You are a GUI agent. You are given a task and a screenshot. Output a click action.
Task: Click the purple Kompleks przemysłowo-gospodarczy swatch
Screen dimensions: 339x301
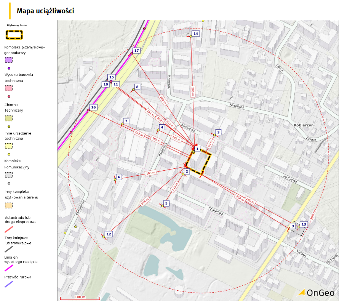(x=8, y=59)
